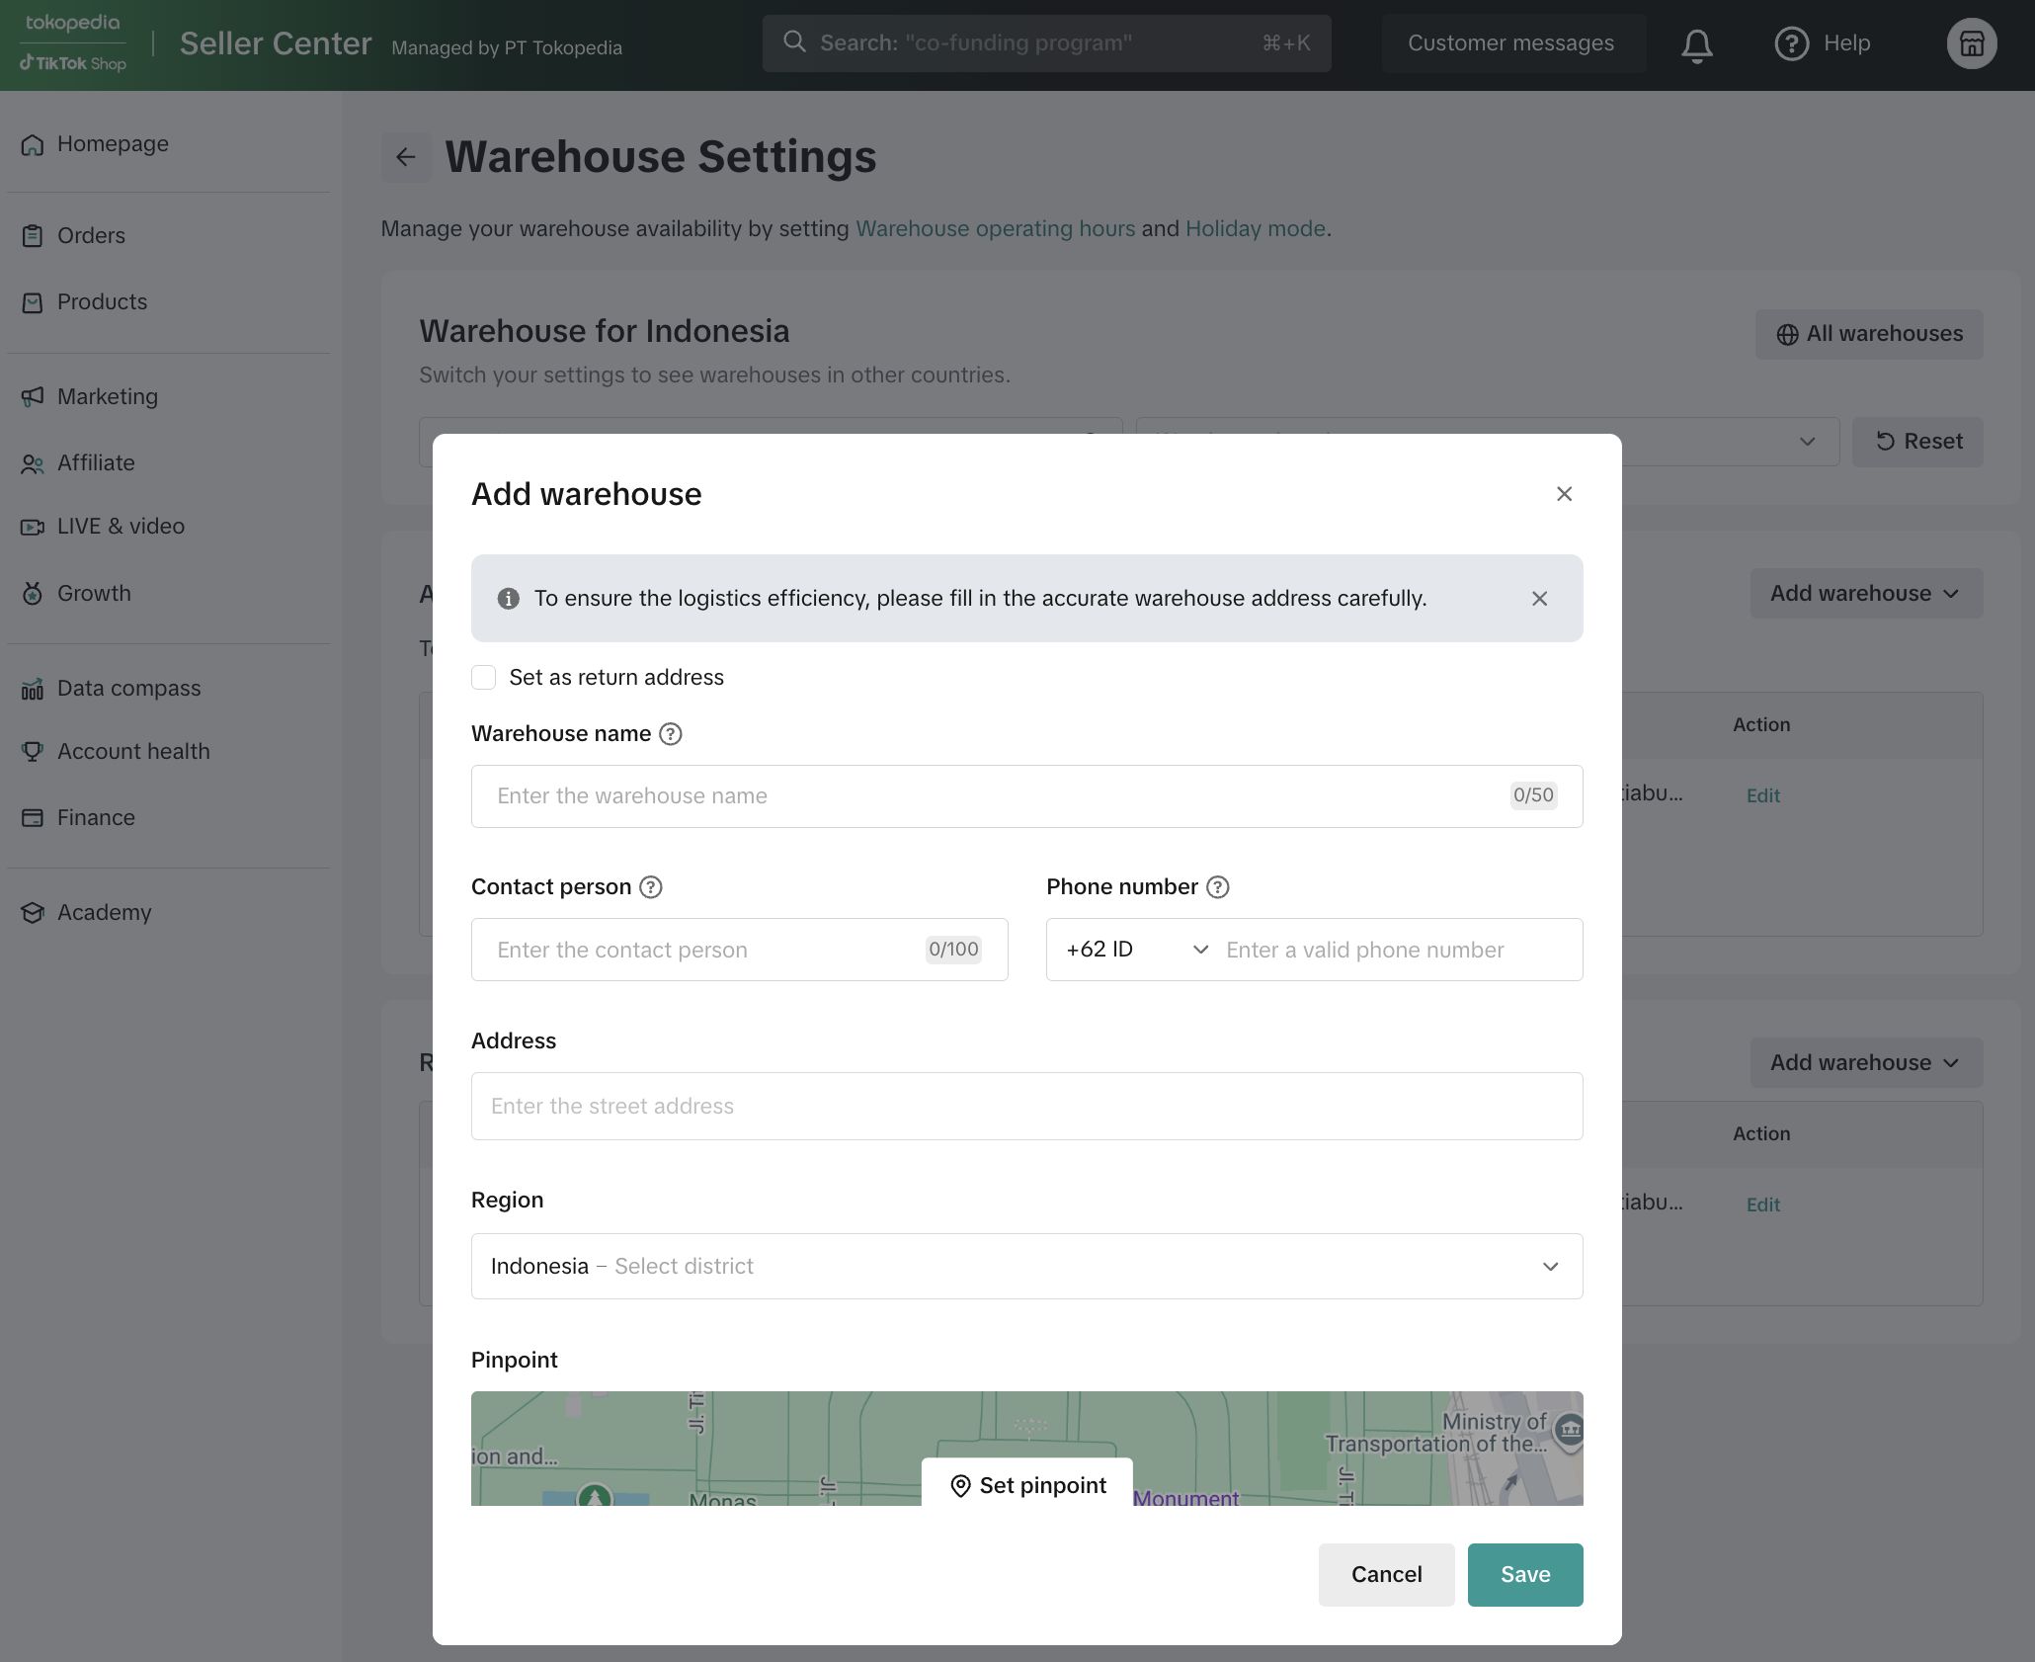Dismiss the logistics efficiency info banner

(x=1539, y=599)
